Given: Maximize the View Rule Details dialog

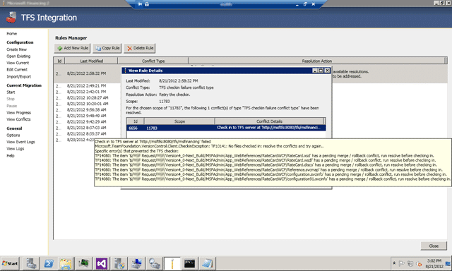Looking at the screenshot, I should tap(321, 71).
